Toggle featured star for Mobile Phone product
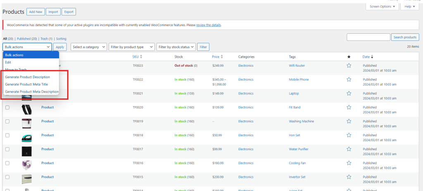Viewport: 423px width, 191px height. (x=349, y=79)
